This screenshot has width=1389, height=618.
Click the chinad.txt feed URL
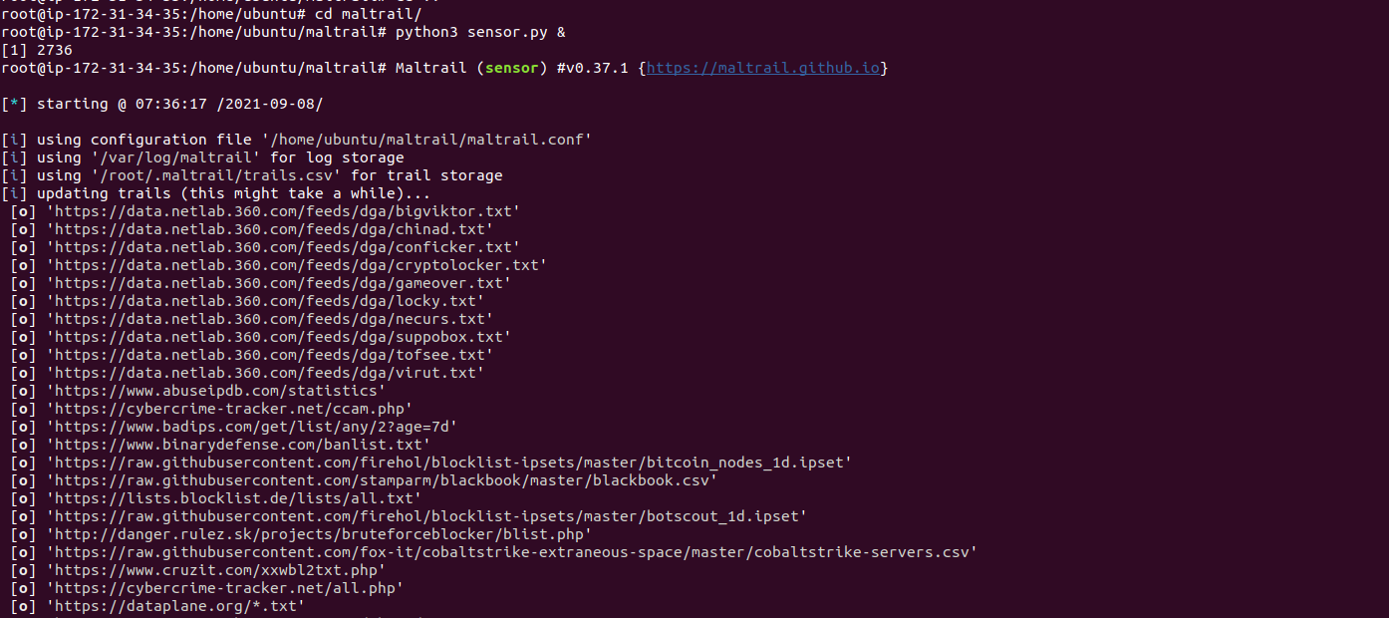tap(269, 229)
